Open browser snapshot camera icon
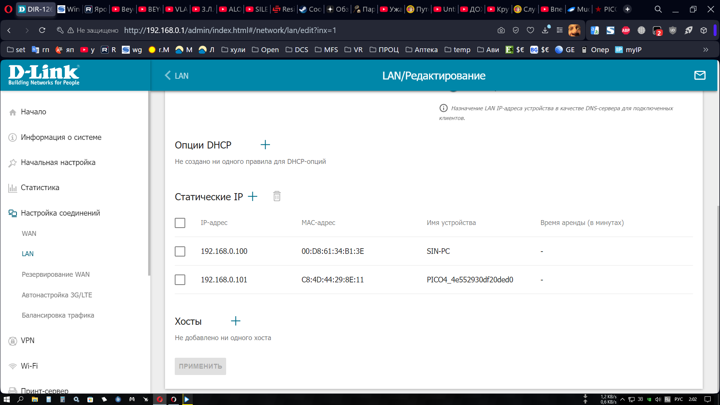 [501, 30]
